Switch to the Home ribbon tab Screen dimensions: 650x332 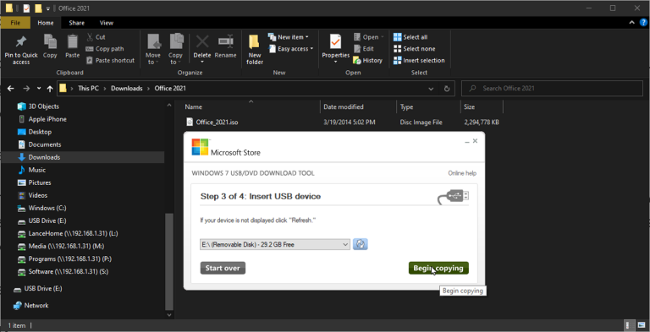tap(46, 23)
